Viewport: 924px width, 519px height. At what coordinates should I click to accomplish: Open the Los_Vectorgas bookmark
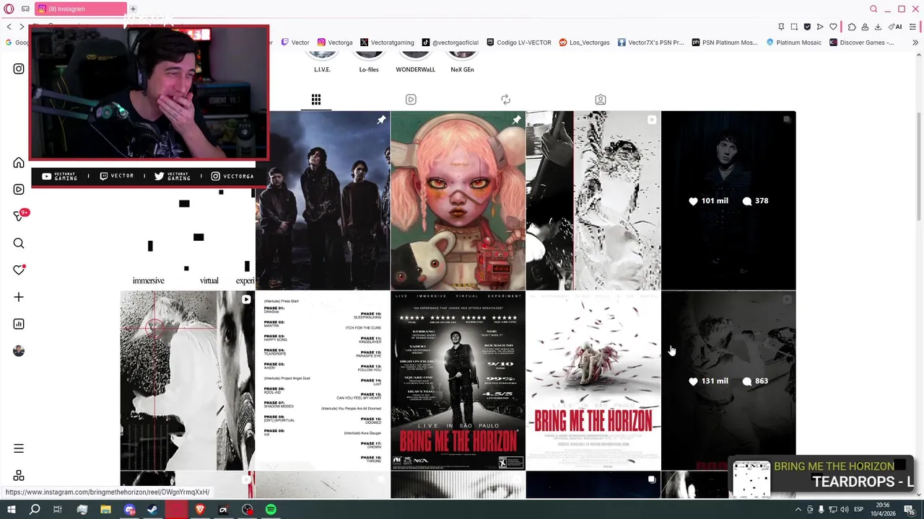click(x=584, y=43)
